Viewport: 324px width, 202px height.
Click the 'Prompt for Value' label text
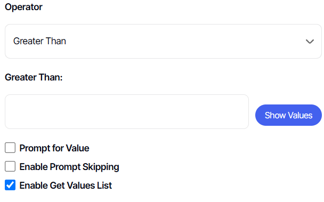(x=54, y=148)
